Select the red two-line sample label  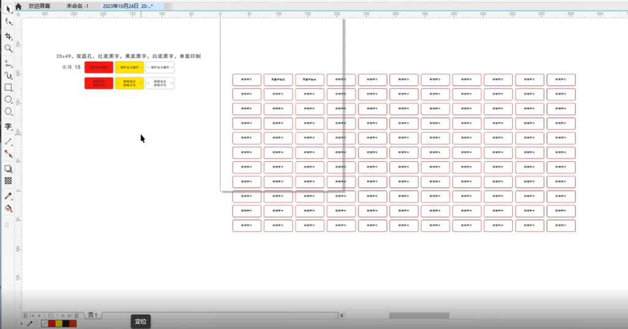[99, 83]
